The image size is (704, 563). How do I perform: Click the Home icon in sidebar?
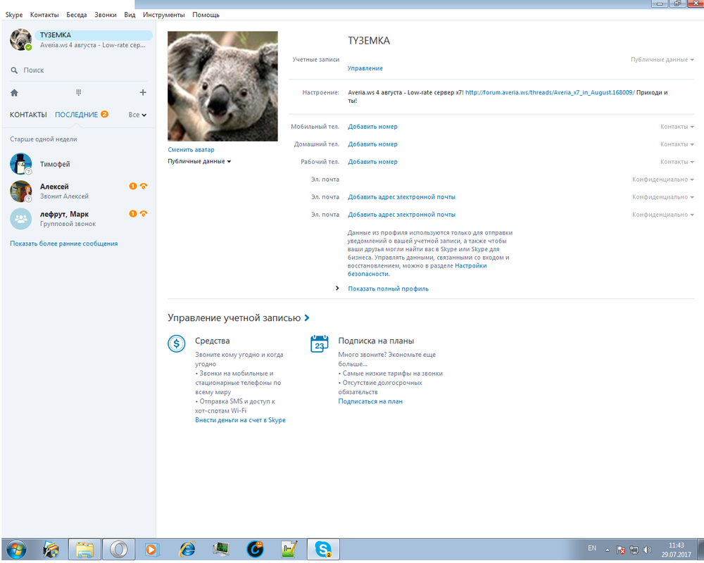pyautogui.click(x=14, y=92)
